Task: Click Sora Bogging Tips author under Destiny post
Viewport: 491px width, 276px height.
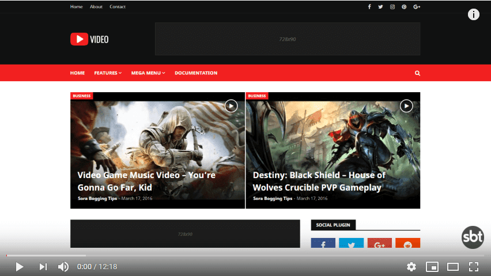Action: coord(273,198)
